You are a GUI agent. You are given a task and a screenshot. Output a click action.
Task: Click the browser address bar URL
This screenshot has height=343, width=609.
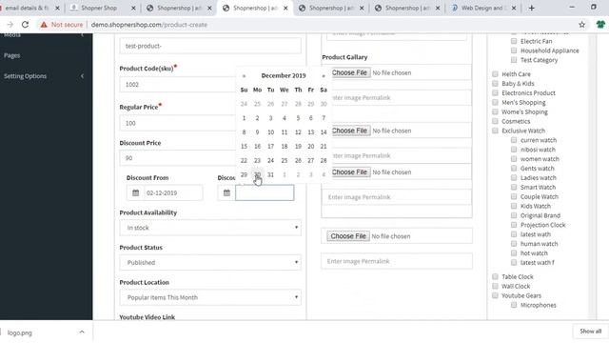[x=148, y=25]
